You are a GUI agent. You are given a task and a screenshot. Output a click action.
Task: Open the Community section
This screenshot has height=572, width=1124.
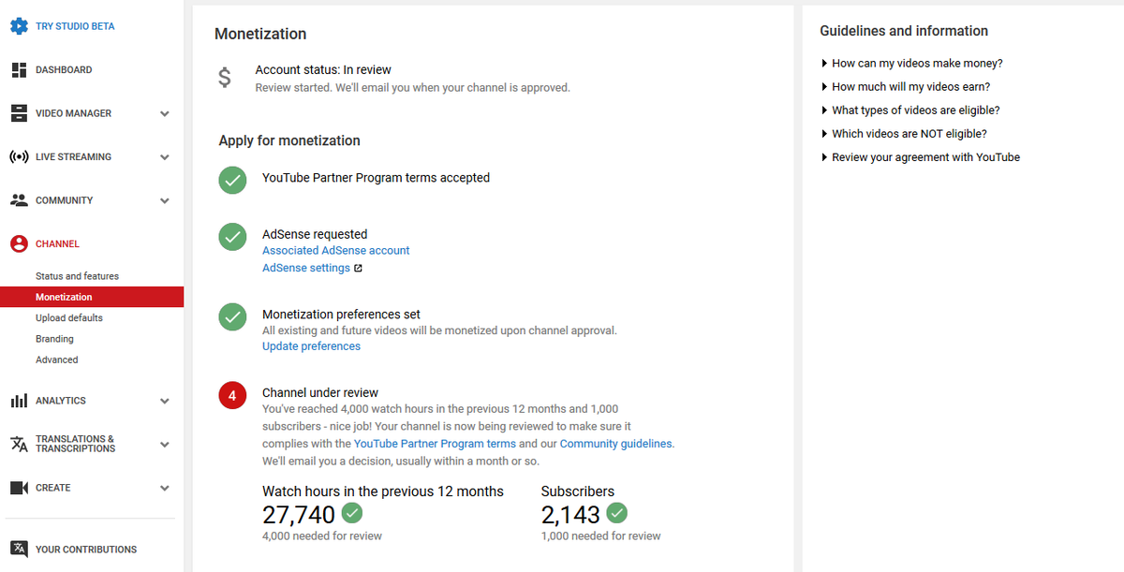[x=64, y=200]
